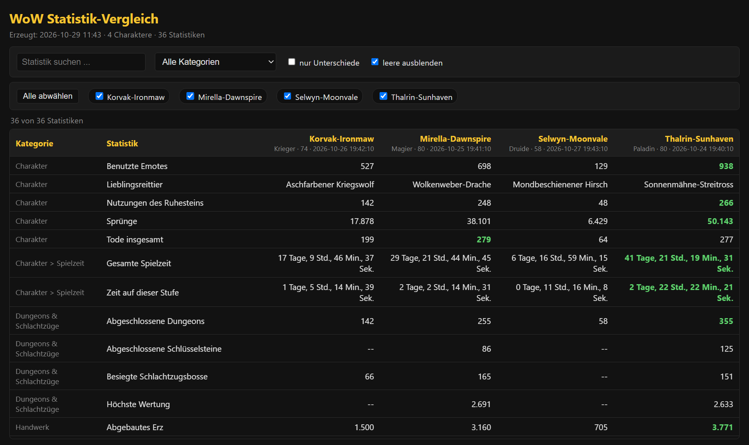
Task: Click the green value 938 for Emotes
Action: point(726,166)
